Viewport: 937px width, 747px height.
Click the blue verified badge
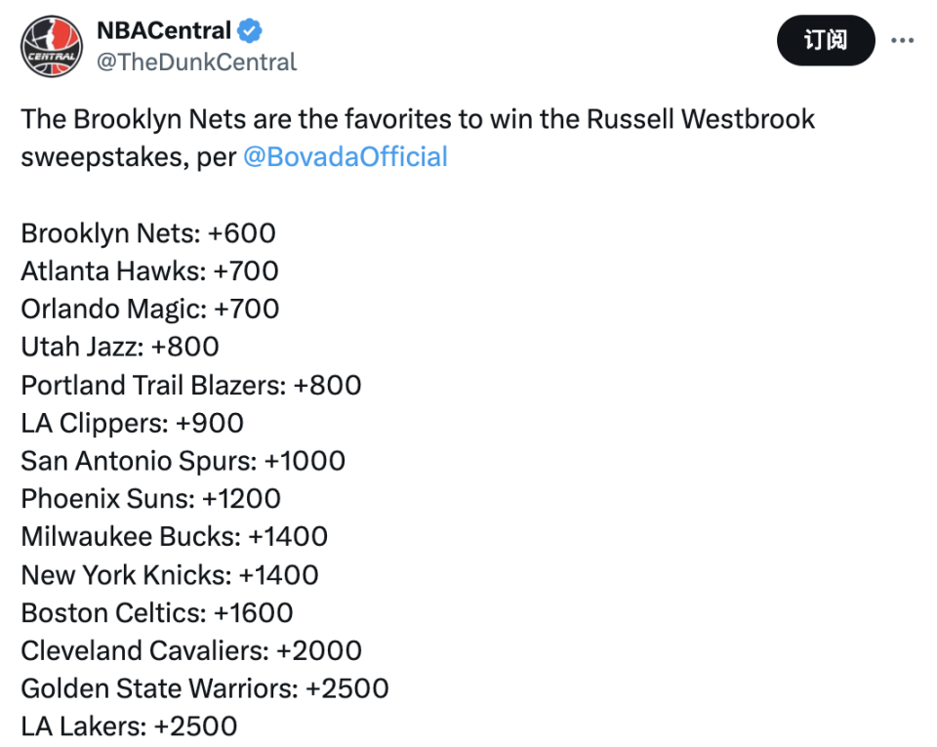pos(251,31)
